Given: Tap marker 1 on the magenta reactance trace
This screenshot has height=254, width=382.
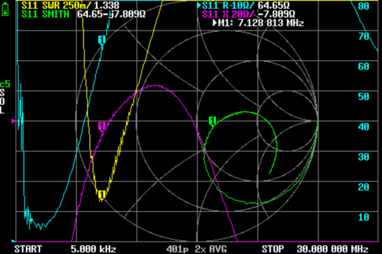Looking at the screenshot, I should click(x=101, y=126).
